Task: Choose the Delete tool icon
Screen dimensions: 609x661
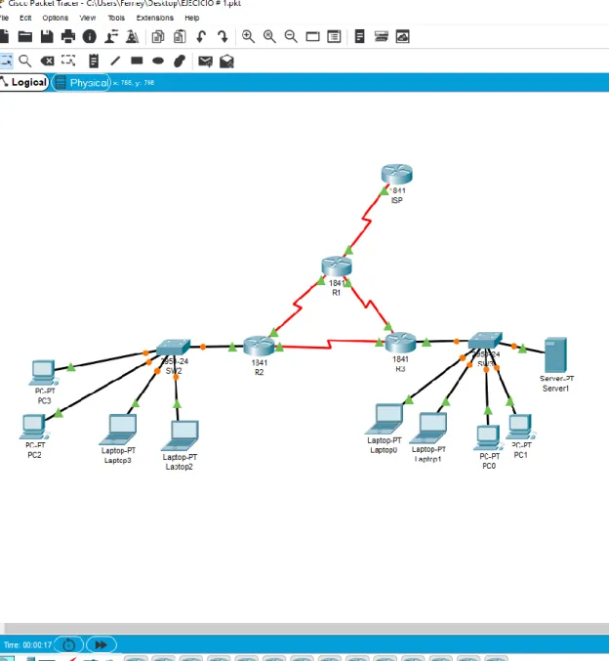Action: [x=47, y=62]
